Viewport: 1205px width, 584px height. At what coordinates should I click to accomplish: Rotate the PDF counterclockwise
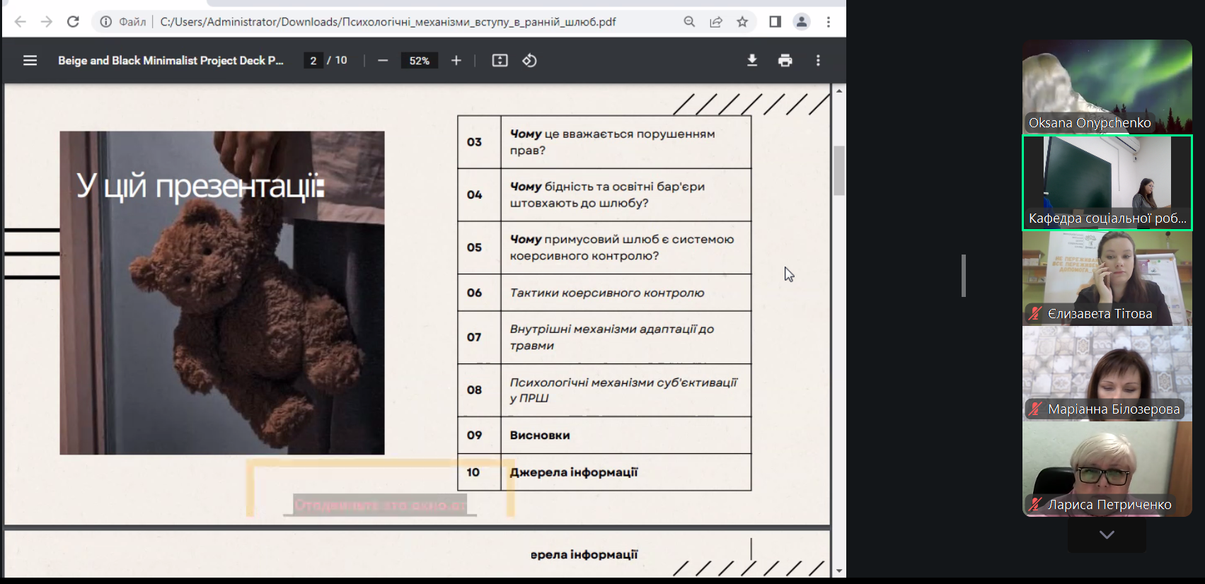coord(529,61)
